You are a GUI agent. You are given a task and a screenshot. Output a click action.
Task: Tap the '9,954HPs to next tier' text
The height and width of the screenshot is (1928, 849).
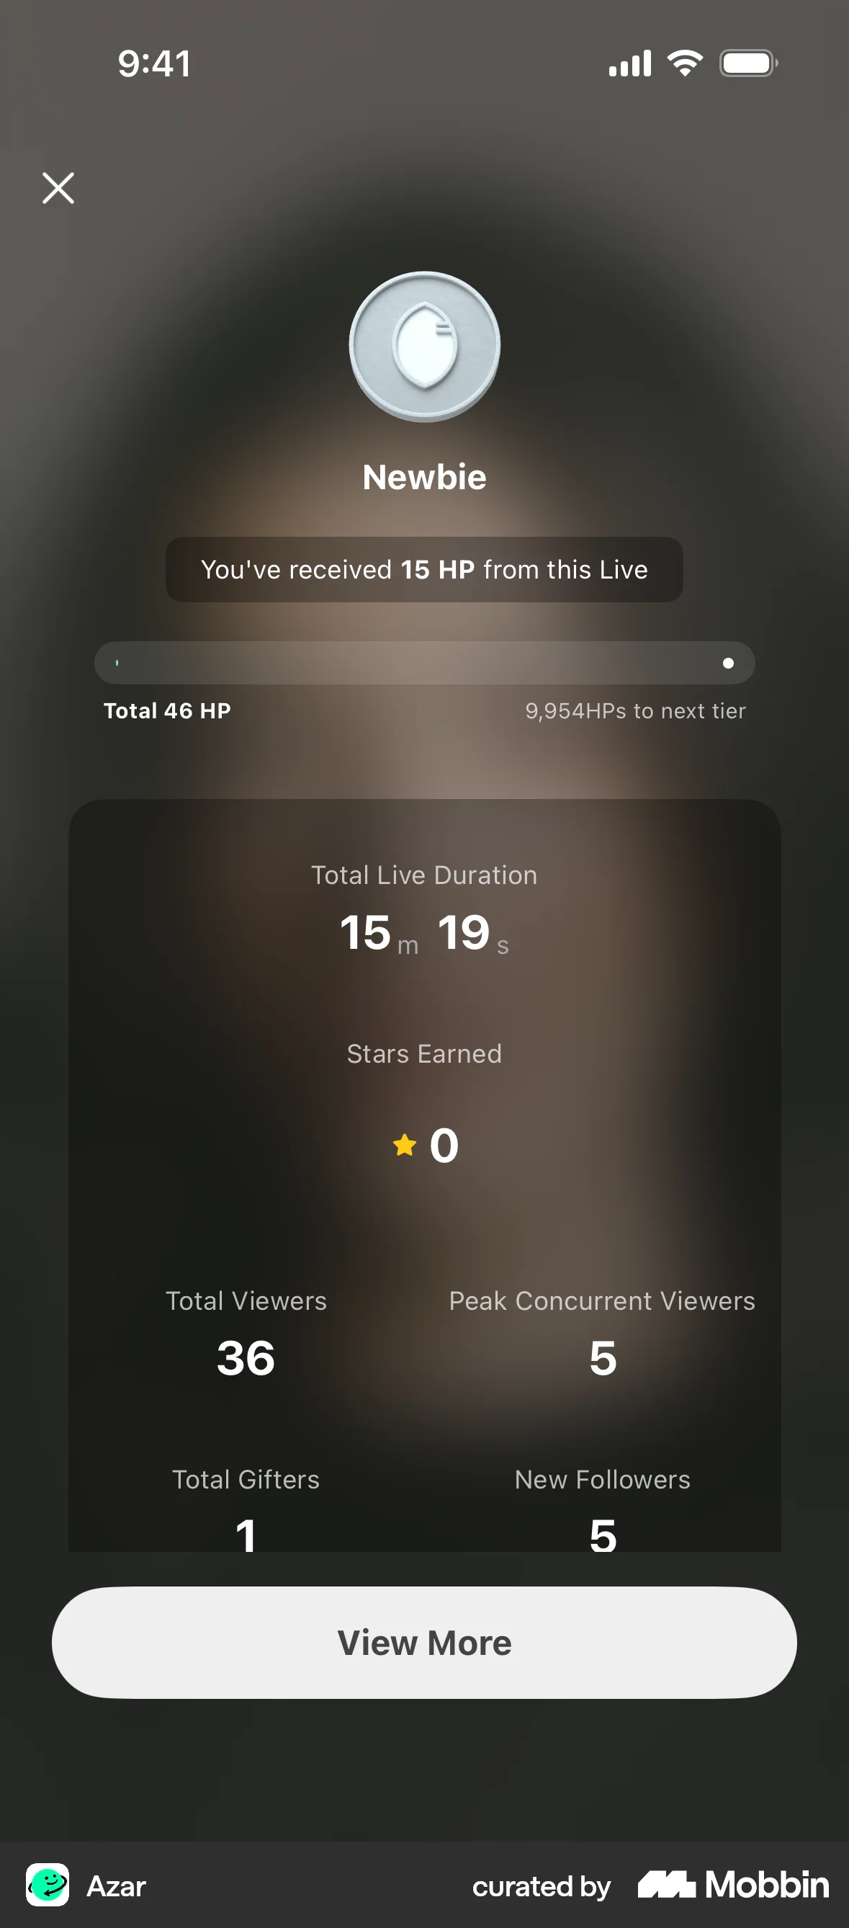(x=635, y=710)
